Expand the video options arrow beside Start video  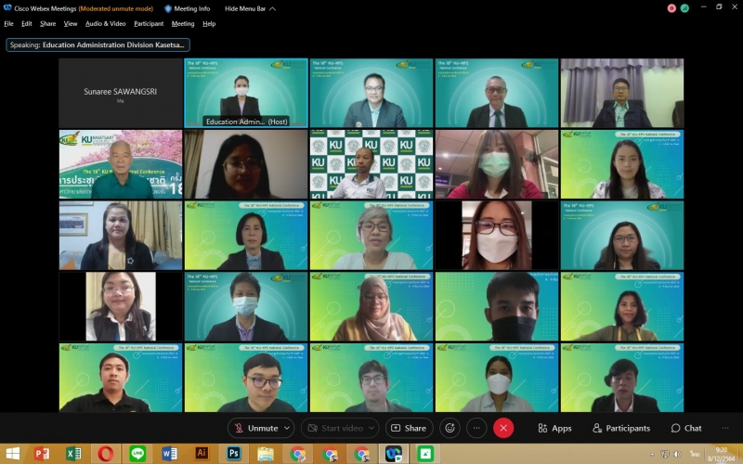tap(371, 428)
